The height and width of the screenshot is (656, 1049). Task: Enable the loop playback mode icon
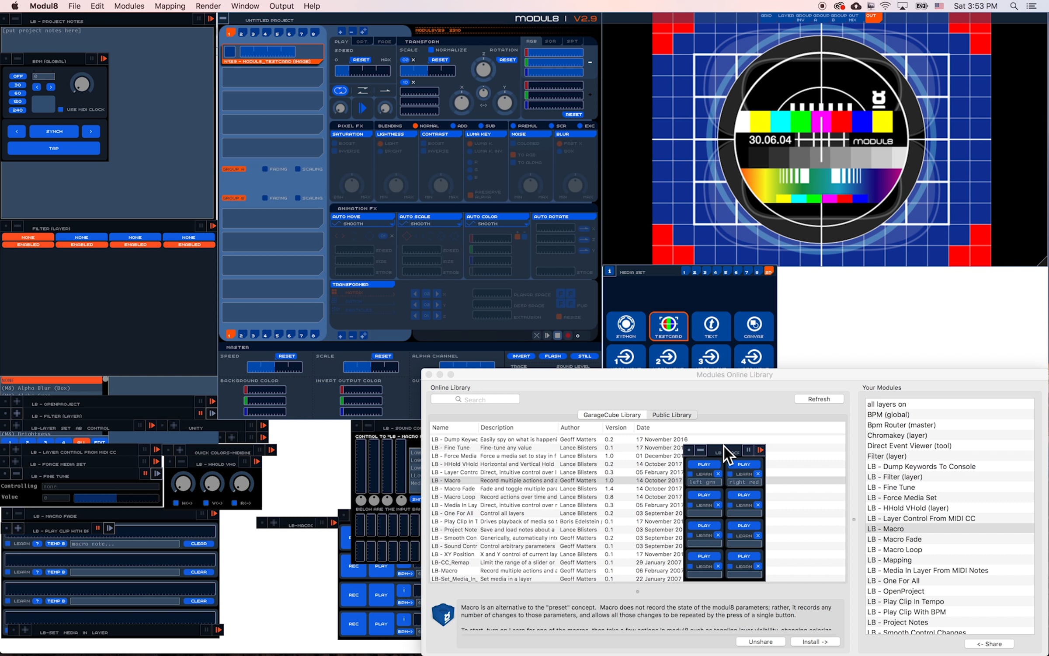coord(340,91)
